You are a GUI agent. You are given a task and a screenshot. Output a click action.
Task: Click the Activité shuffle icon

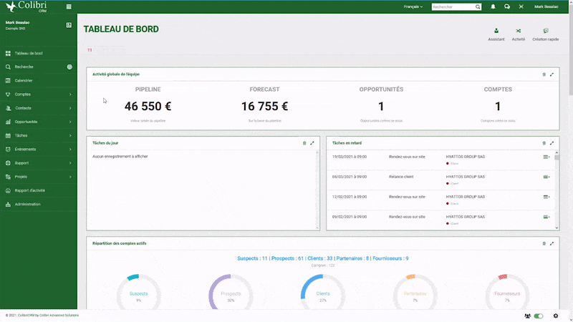click(519, 34)
